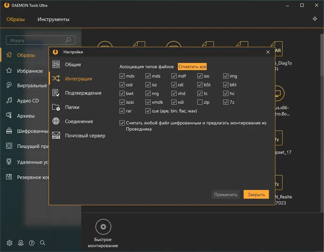Click the Образы home icon in sidebar
Viewport: 324px width, 252px height.
(x=9, y=55)
